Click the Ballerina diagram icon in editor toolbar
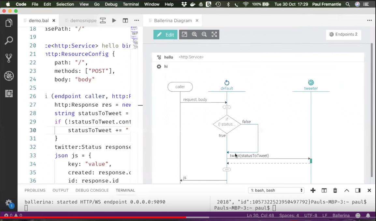The height and width of the screenshot is (221, 376). 103,21
